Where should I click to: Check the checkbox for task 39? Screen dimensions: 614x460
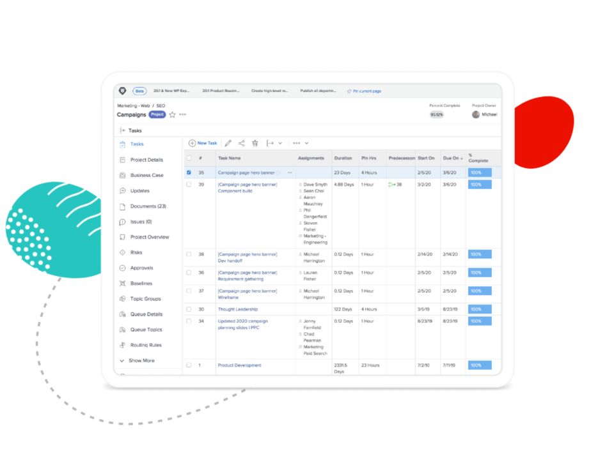[189, 184]
